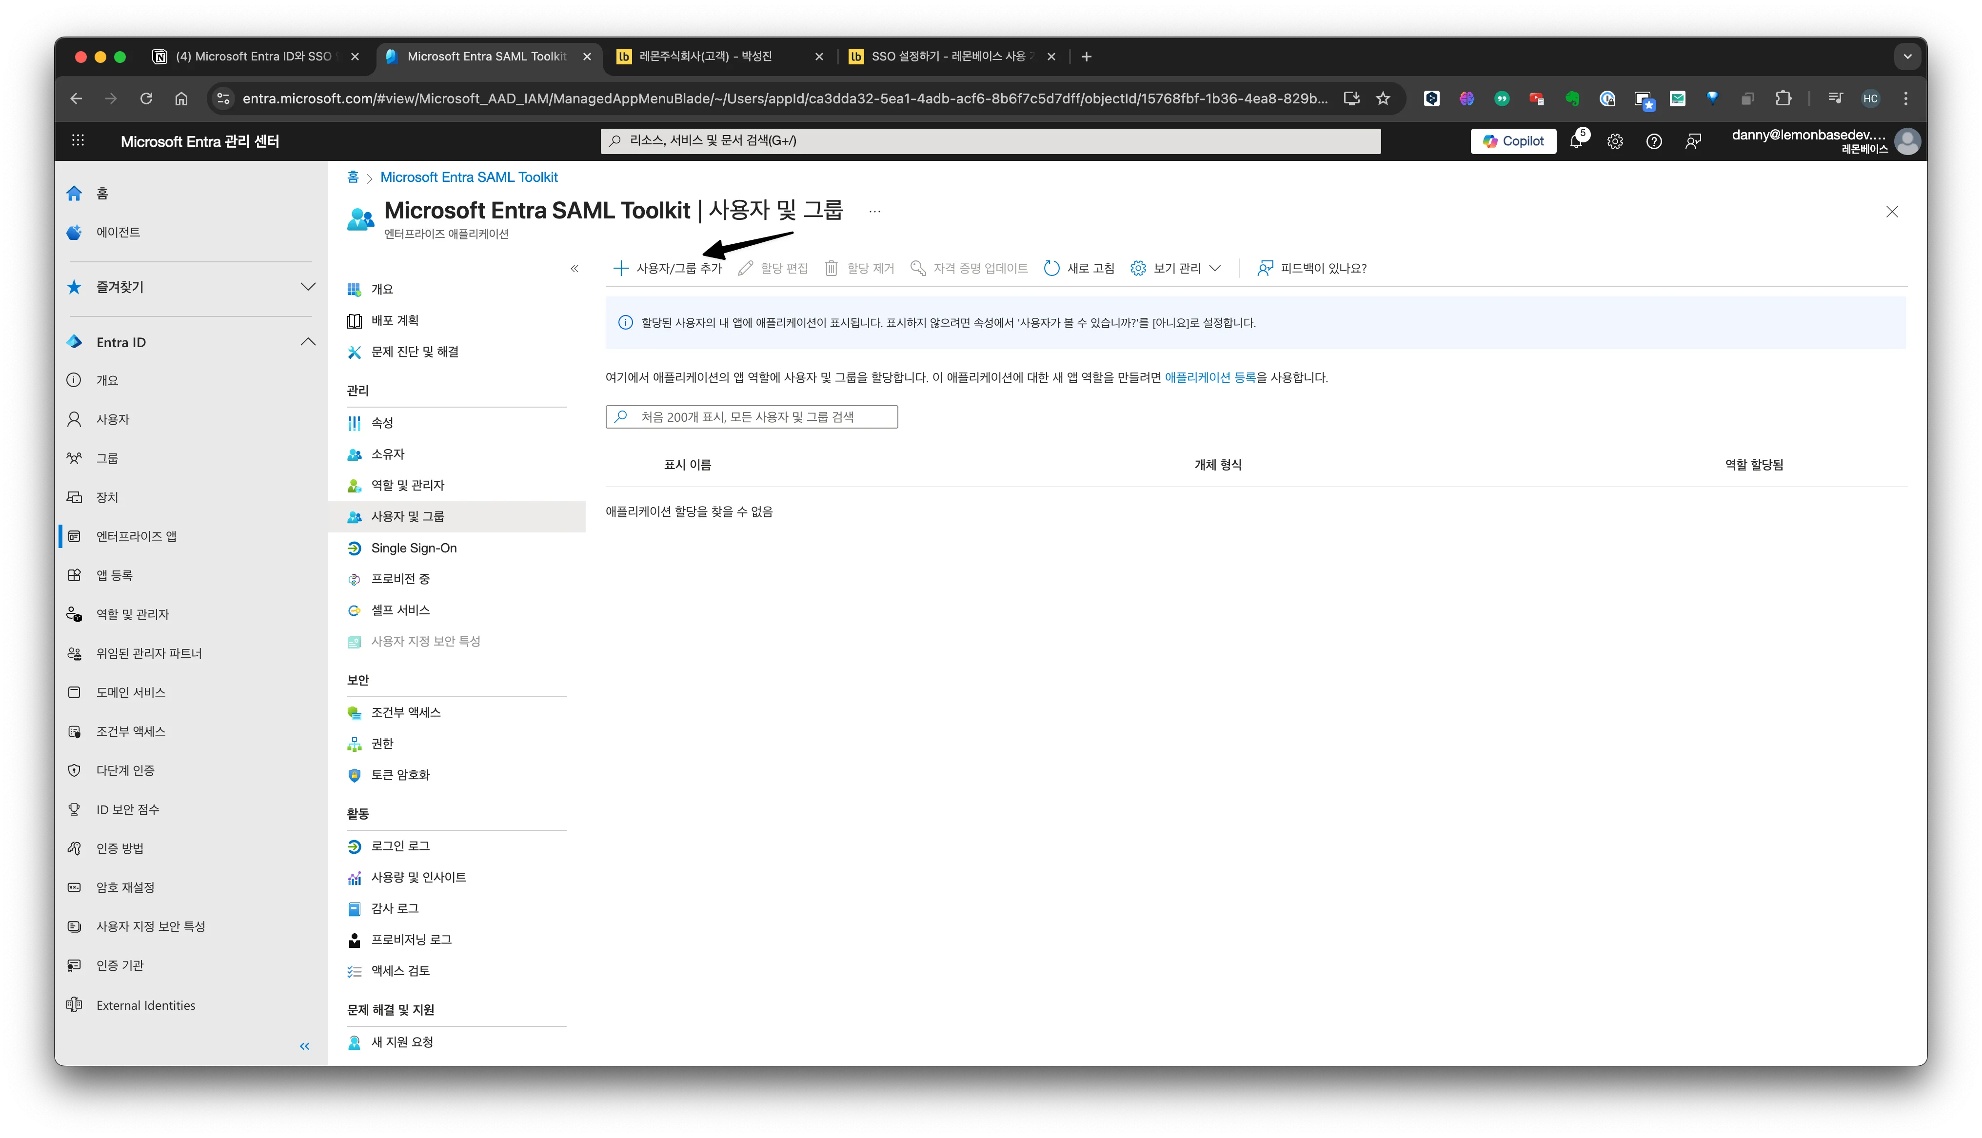This screenshot has height=1138, width=1982.
Task: Click 피드백이 있나요? in the toolbar
Action: [x=1311, y=268]
